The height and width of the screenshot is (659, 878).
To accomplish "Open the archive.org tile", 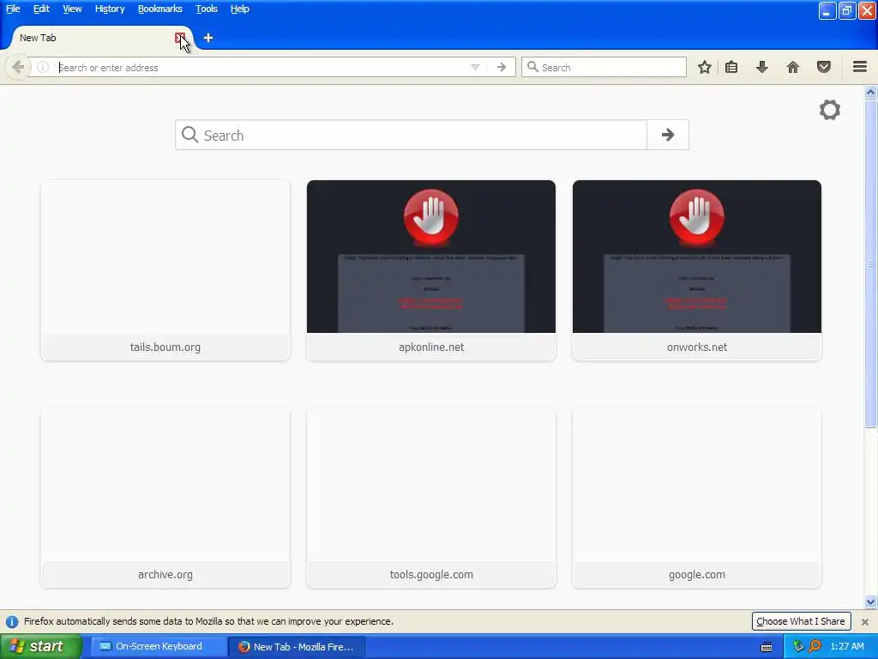I will click(165, 499).
